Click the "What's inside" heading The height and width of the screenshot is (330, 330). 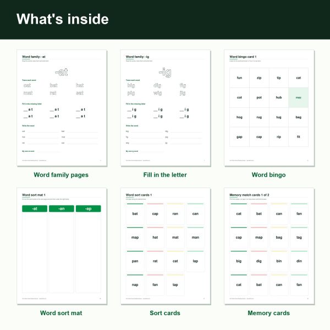coord(63,19)
